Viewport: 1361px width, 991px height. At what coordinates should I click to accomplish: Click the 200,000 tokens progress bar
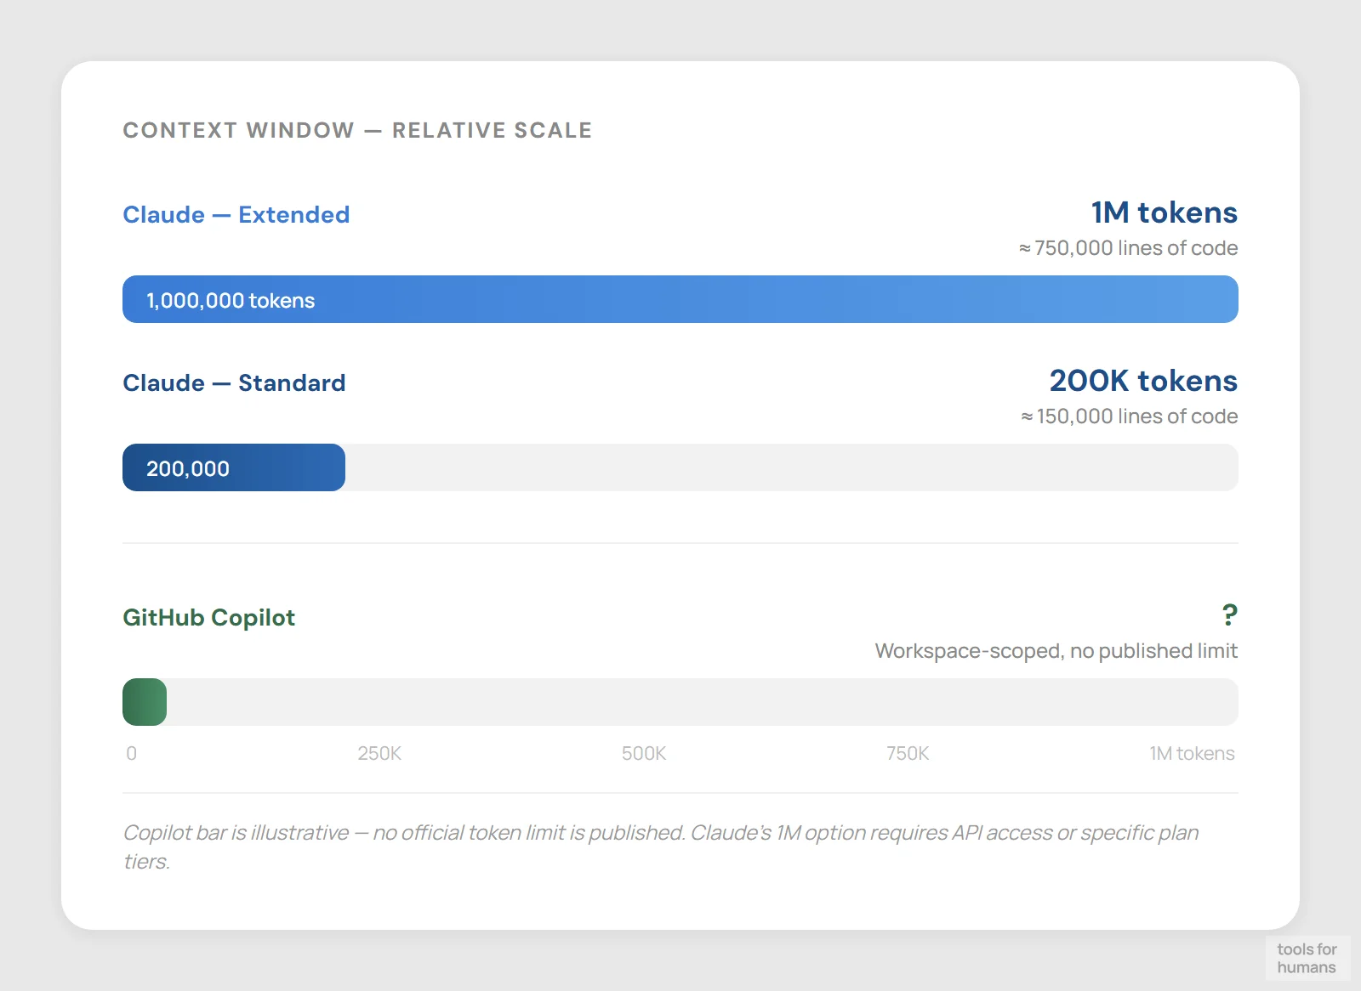tap(233, 467)
